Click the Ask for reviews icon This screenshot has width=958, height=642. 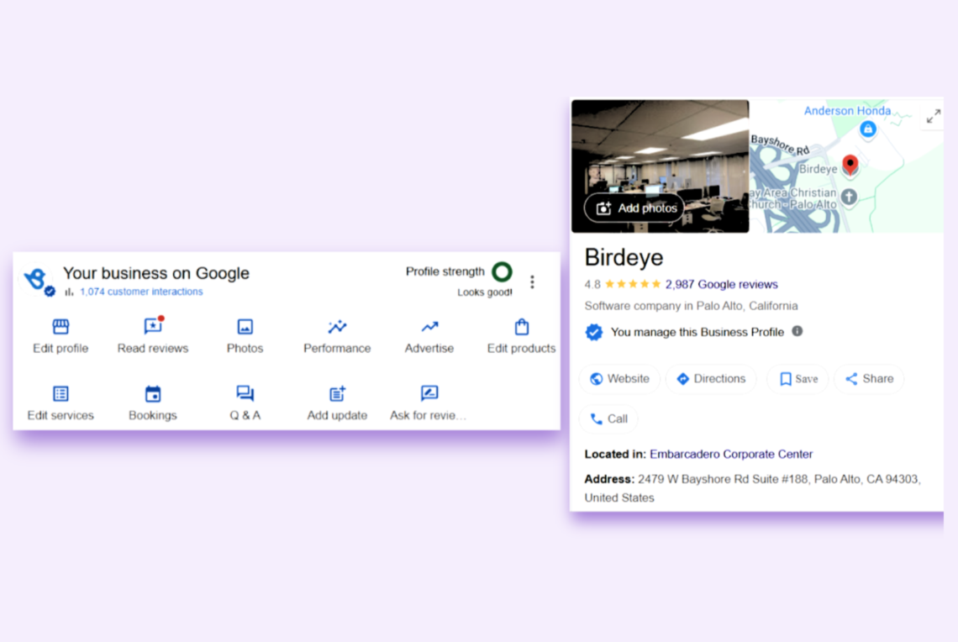click(x=429, y=393)
